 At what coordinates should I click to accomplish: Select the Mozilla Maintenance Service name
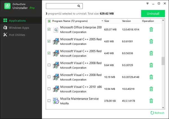[79, 99]
